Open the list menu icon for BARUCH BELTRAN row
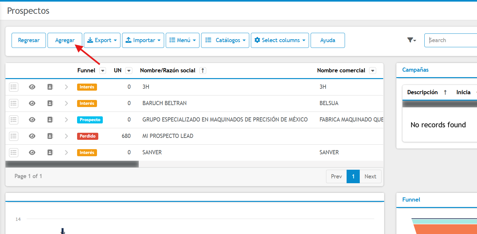 coord(13,103)
